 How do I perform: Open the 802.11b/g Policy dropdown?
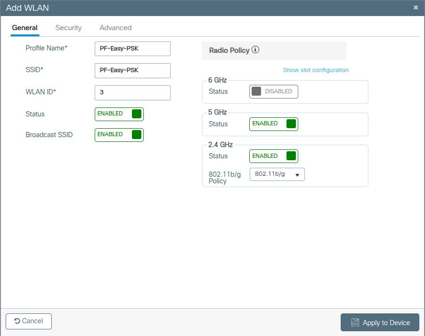(277, 174)
